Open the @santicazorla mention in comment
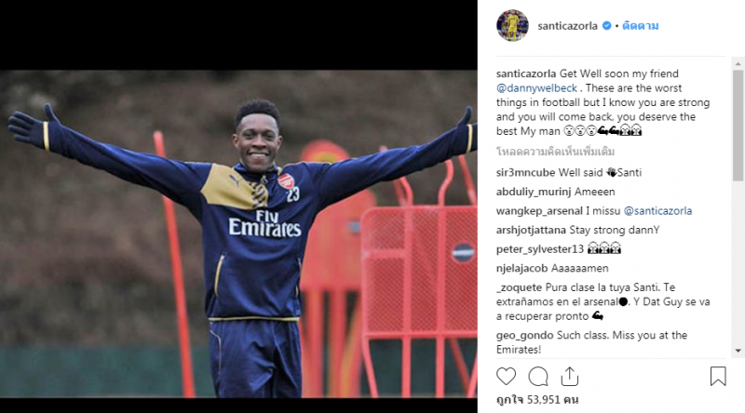Screen dimensions: 745x413 coord(657,211)
